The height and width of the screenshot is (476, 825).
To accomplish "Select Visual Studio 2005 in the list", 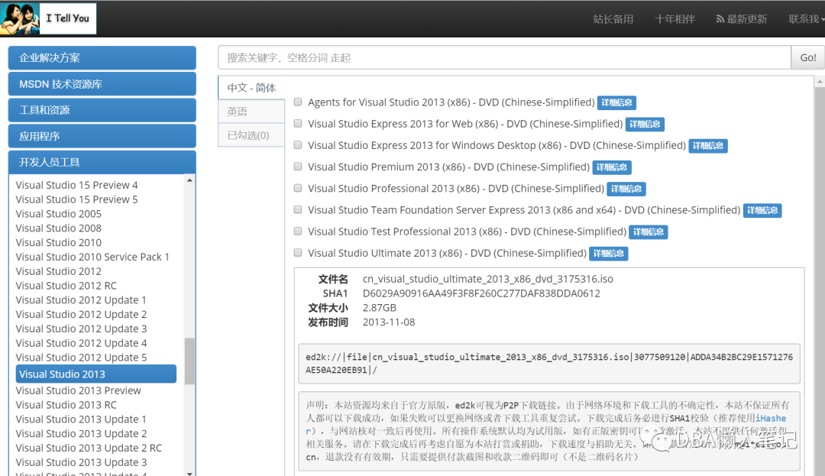I will tap(58, 213).
